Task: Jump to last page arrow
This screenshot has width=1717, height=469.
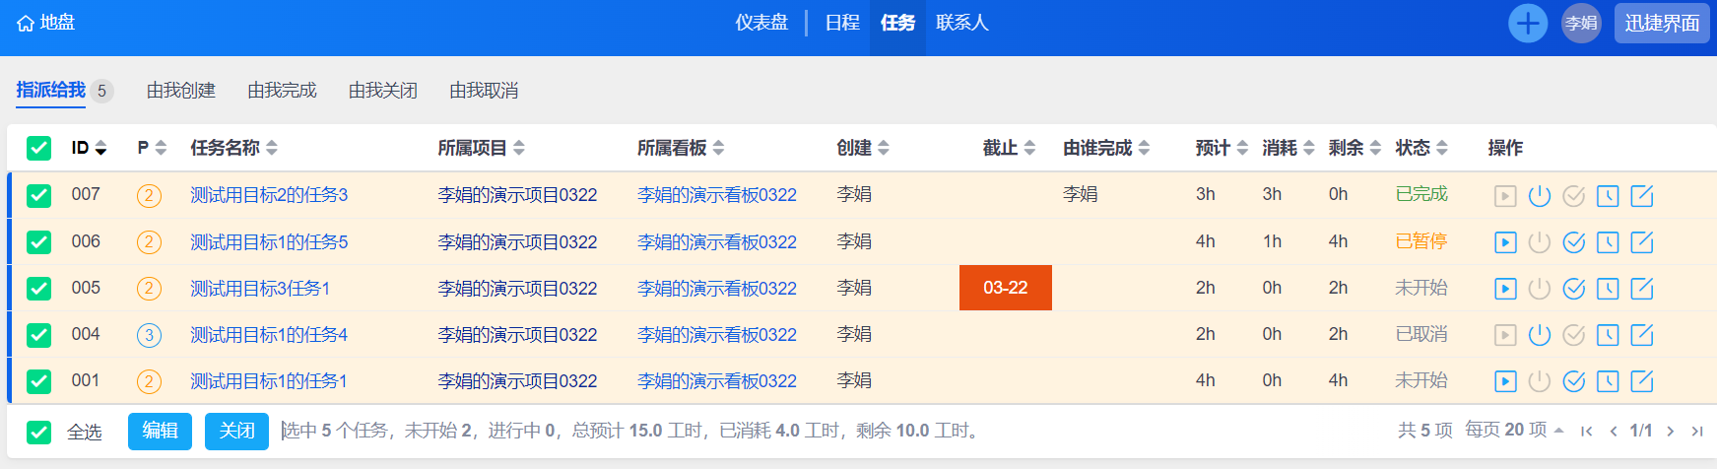Action: coord(1697,431)
